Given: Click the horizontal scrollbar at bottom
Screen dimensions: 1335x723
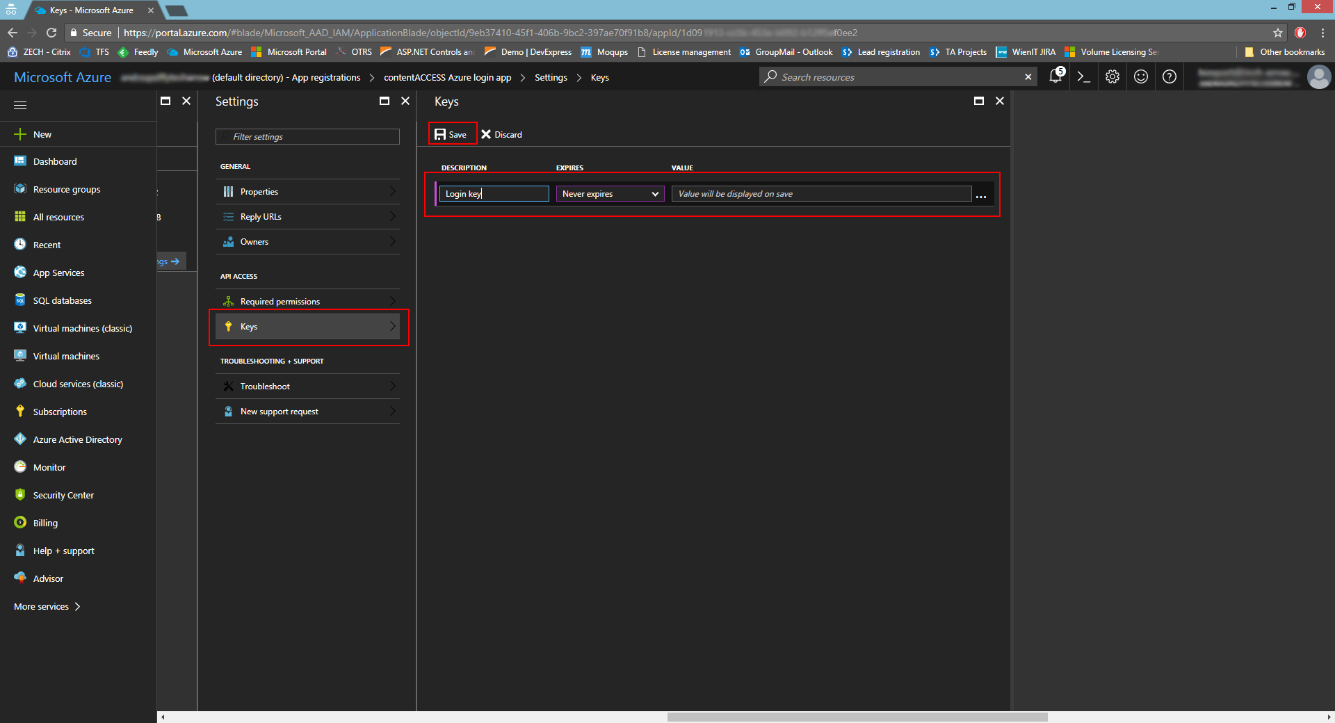Looking at the screenshot, I should (x=857, y=717).
